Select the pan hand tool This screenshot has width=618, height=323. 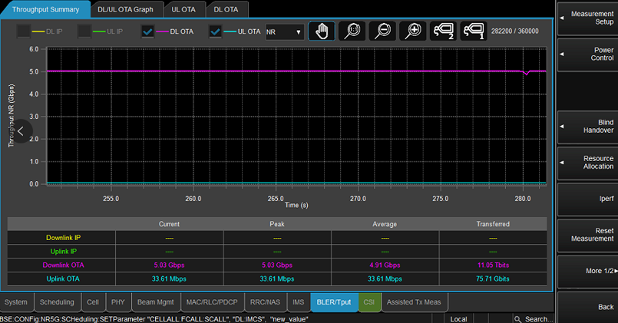(x=322, y=31)
